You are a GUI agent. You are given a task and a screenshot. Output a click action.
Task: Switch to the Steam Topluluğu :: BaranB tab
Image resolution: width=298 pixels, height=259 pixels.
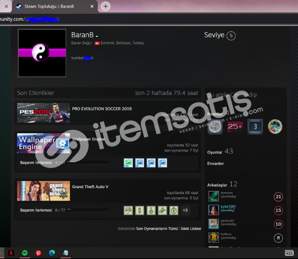pos(55,6)
